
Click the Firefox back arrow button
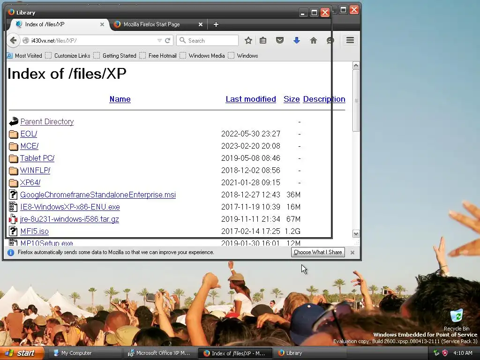[x=13, y=40]
